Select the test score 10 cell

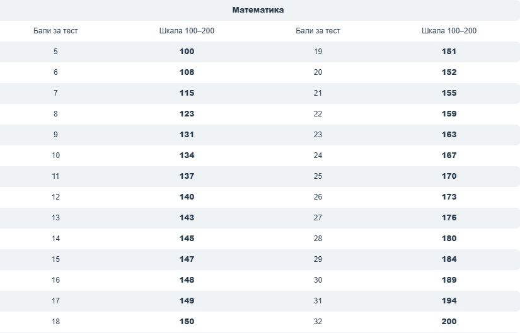[55, 155]
